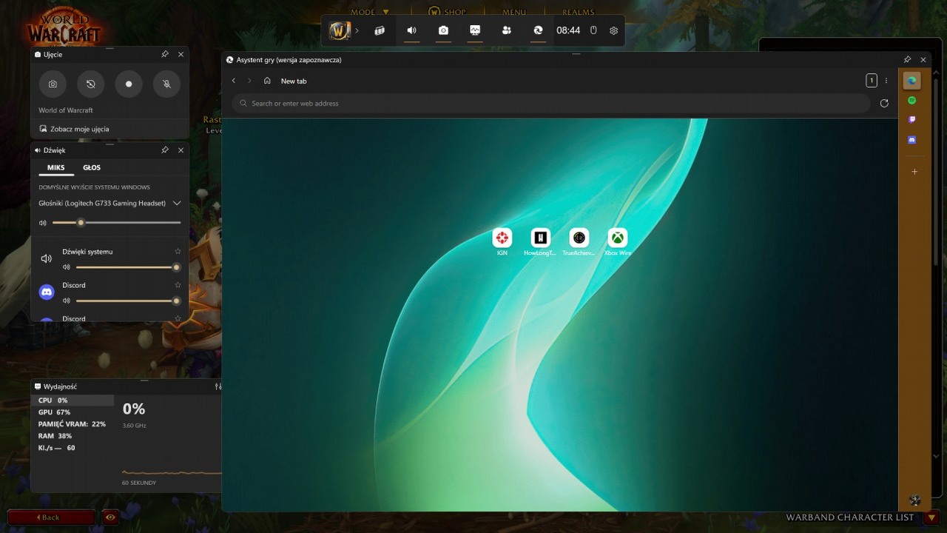
Task: Open Twitch in the sidebar
Action: 911,120
